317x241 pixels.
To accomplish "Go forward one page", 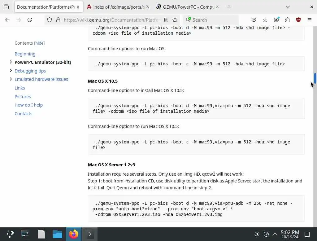I will (x=19, y=20).
